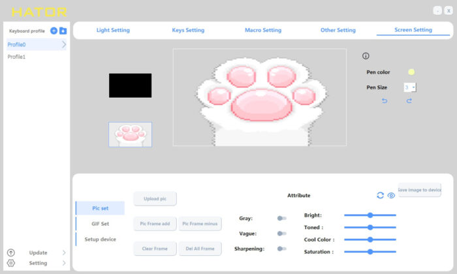This screenshot has height=274, width=457.
Task: Open the Pen Size dropdown
Action: pos(410,87)
